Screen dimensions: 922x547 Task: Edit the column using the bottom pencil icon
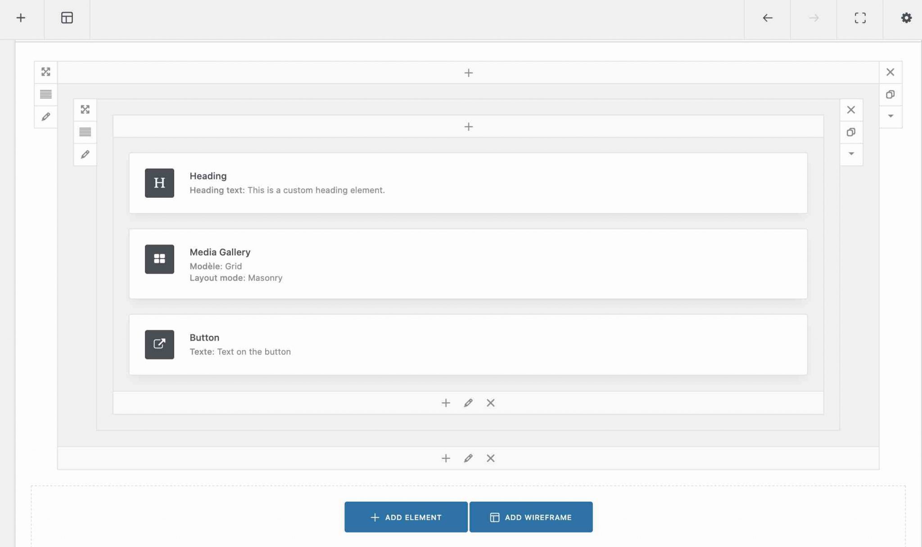[468, 403]
